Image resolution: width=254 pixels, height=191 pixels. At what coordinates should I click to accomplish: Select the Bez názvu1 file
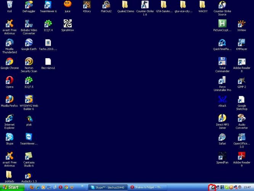48,63
